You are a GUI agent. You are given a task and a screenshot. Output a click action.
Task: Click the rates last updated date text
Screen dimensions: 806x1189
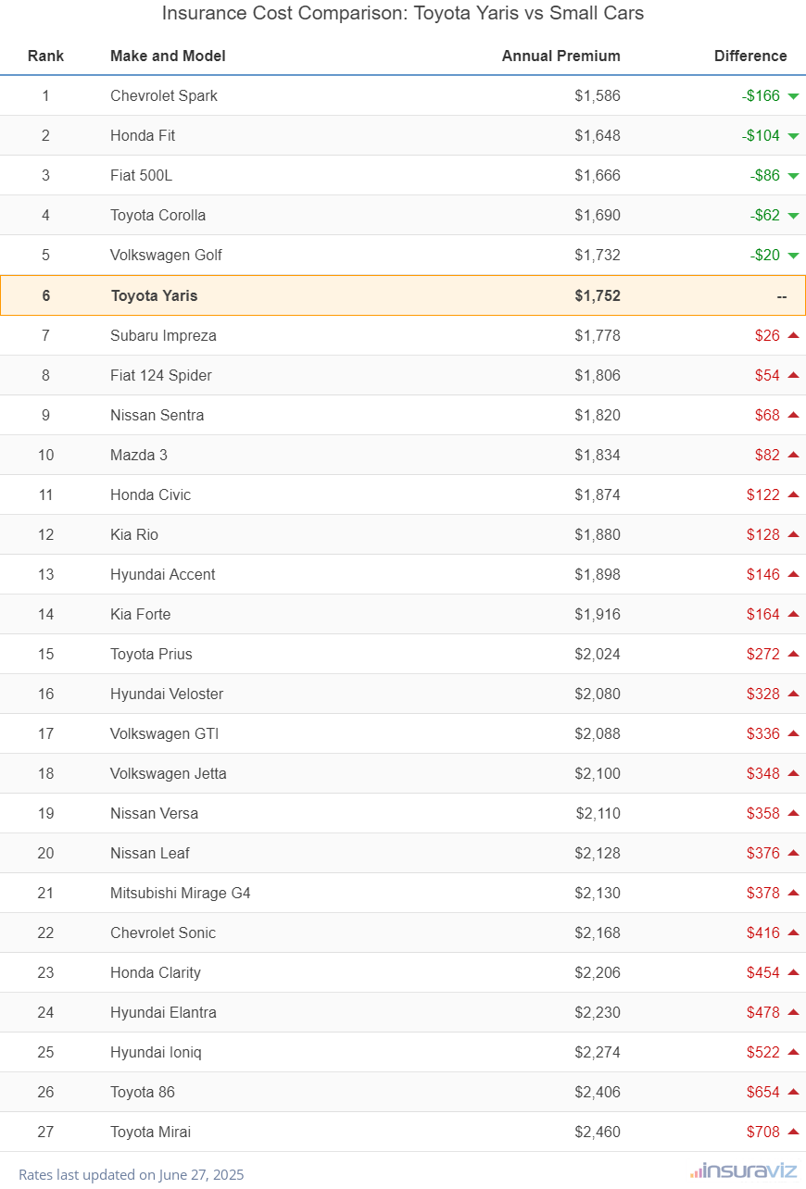131,1174
